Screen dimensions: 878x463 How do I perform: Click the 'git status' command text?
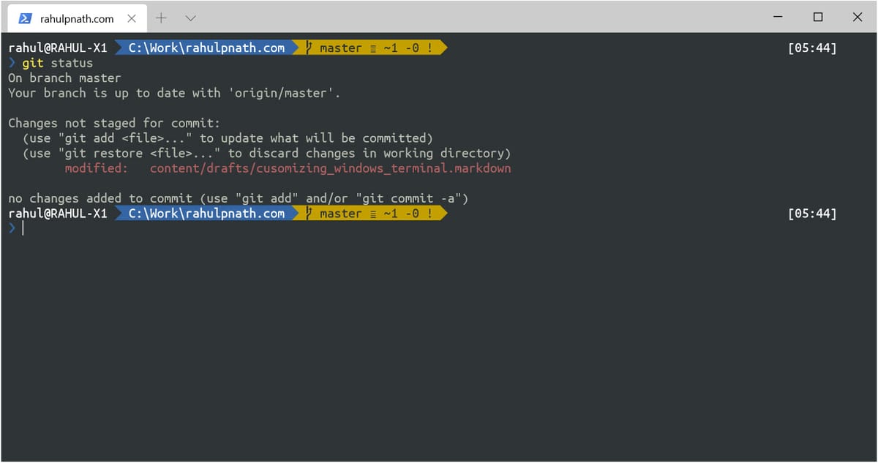pos(57,63)
